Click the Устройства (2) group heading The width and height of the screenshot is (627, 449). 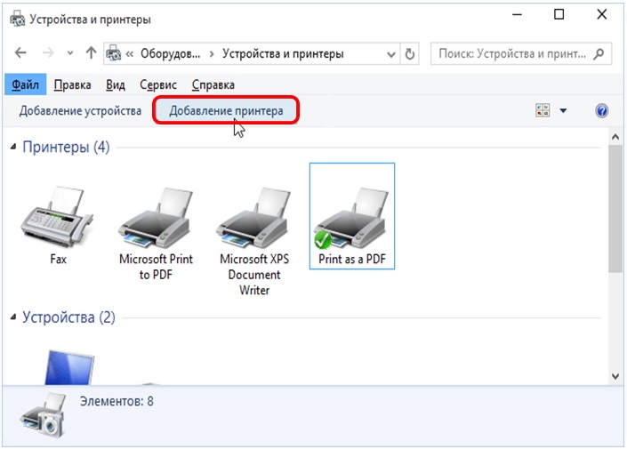[x=68, y=317]
